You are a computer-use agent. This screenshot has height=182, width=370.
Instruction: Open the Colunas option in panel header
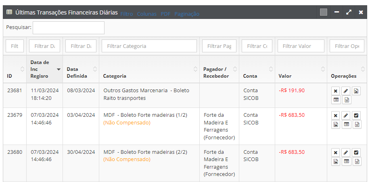tap(147, 14)
